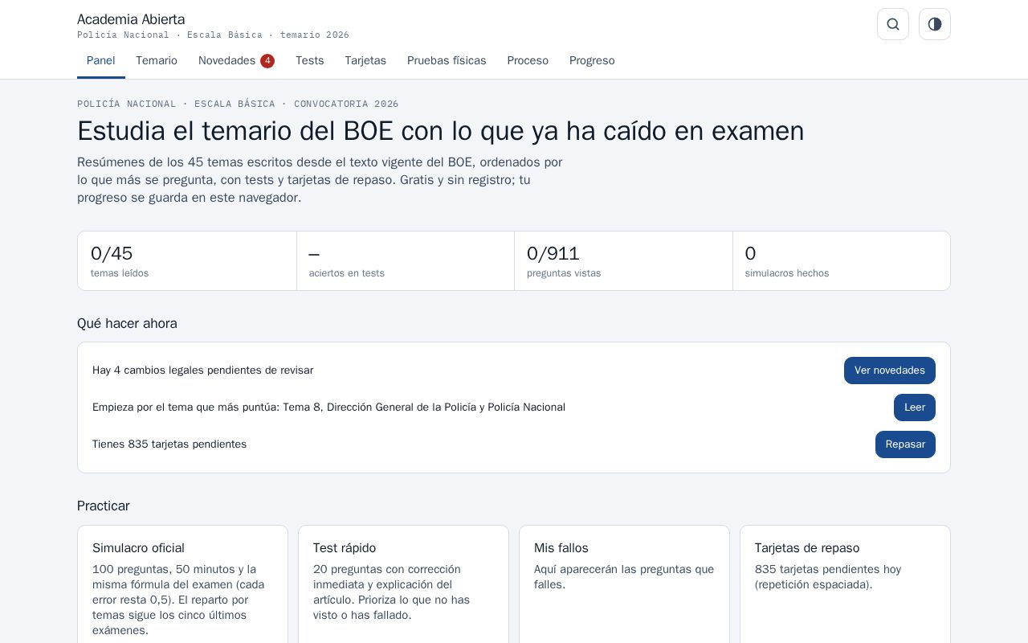Open the Mis fallos card
This screenshot has height=643, width=1028.
pyautogui.click(x=624, y=584)
